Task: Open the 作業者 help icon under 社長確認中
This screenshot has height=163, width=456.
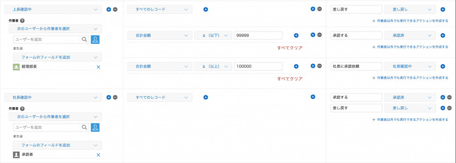Action: [22, 109]
